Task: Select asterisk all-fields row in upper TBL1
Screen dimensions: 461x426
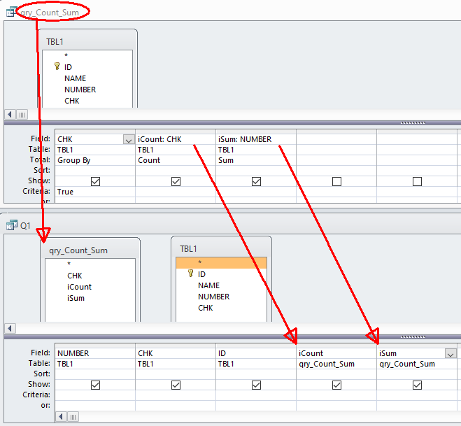Action: pyautogui.click(x=87, y=55)
